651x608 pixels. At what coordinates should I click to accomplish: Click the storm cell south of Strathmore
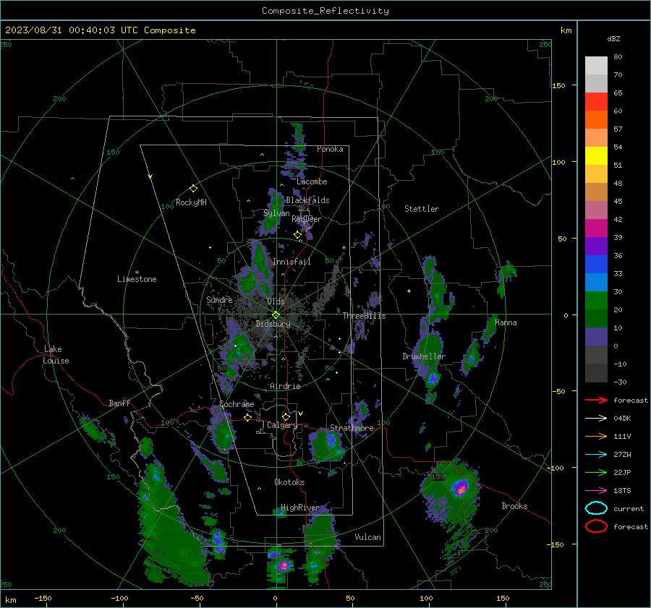coord(331,440)
